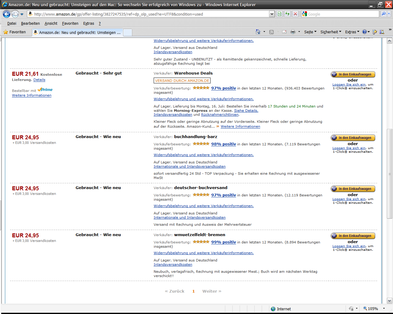
Task: Open buchhandlung-barz 98% positiv rating link
Action: tap(223, 144)
